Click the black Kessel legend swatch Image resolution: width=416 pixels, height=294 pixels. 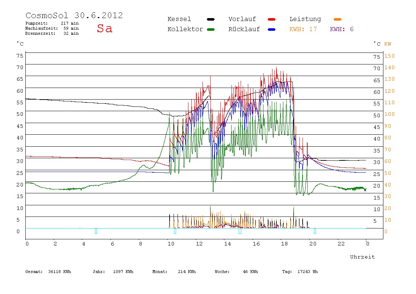(211, 19)
